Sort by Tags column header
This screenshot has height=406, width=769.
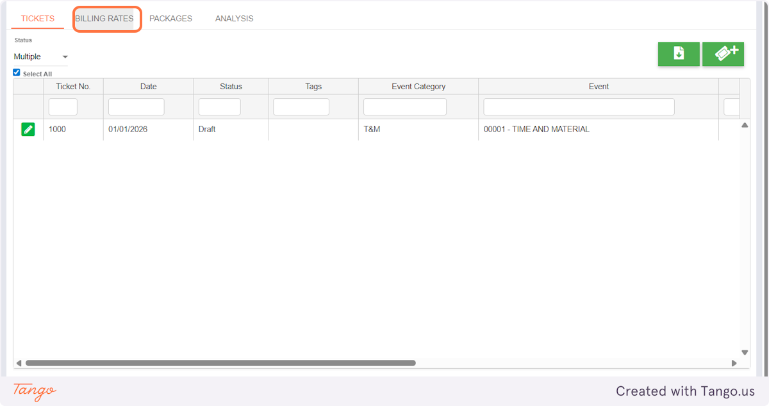coord(313,87)
